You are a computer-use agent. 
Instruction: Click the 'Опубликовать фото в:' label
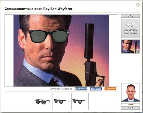61,89
